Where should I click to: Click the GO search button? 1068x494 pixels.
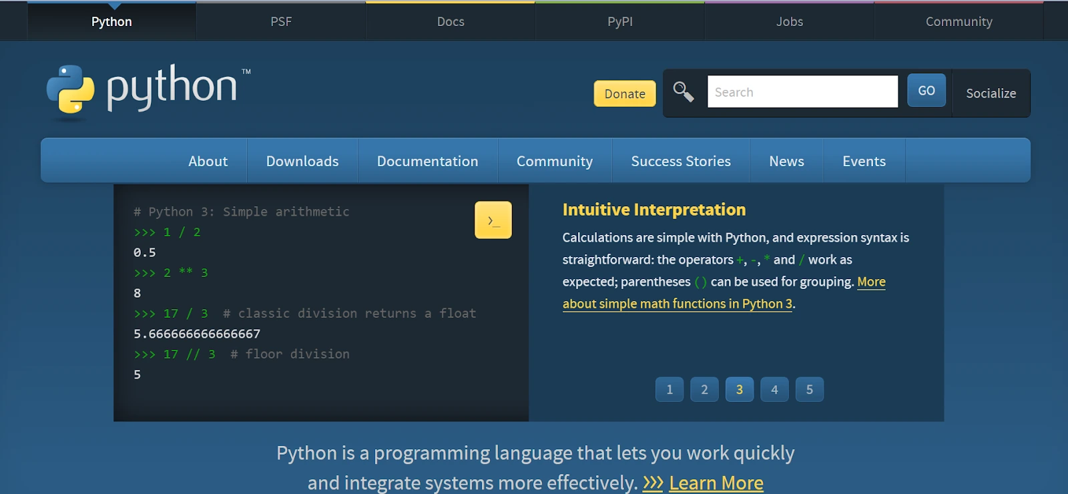(x=926, y=90)
